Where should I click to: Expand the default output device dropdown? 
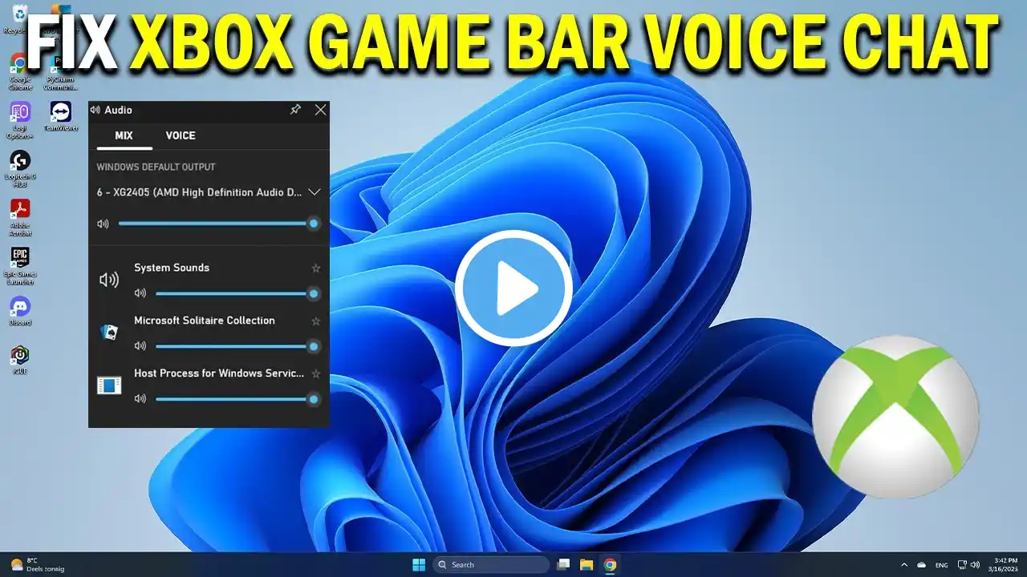(314, 192)
